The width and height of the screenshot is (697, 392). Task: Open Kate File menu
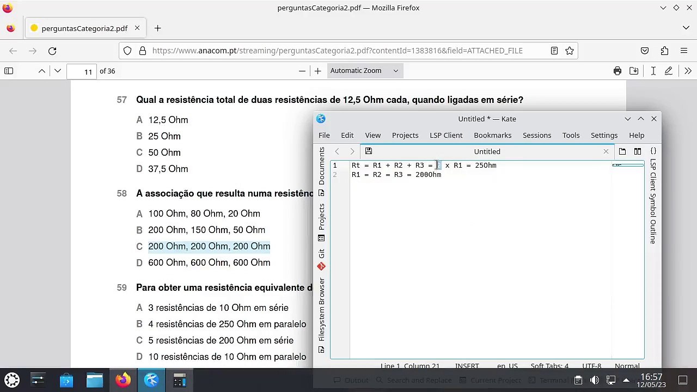324,135
